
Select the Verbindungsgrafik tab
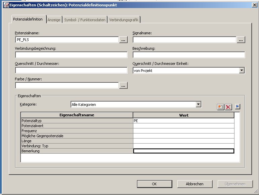point(124,20)
